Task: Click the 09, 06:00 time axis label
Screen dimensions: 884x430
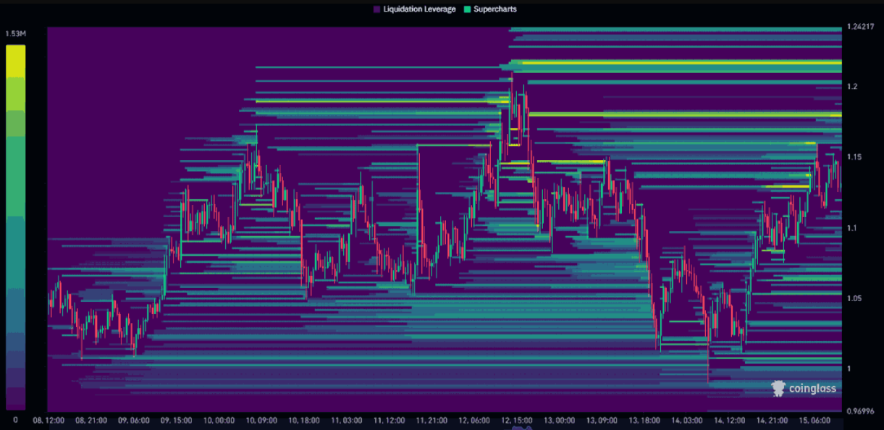Action: click(134, 420)
